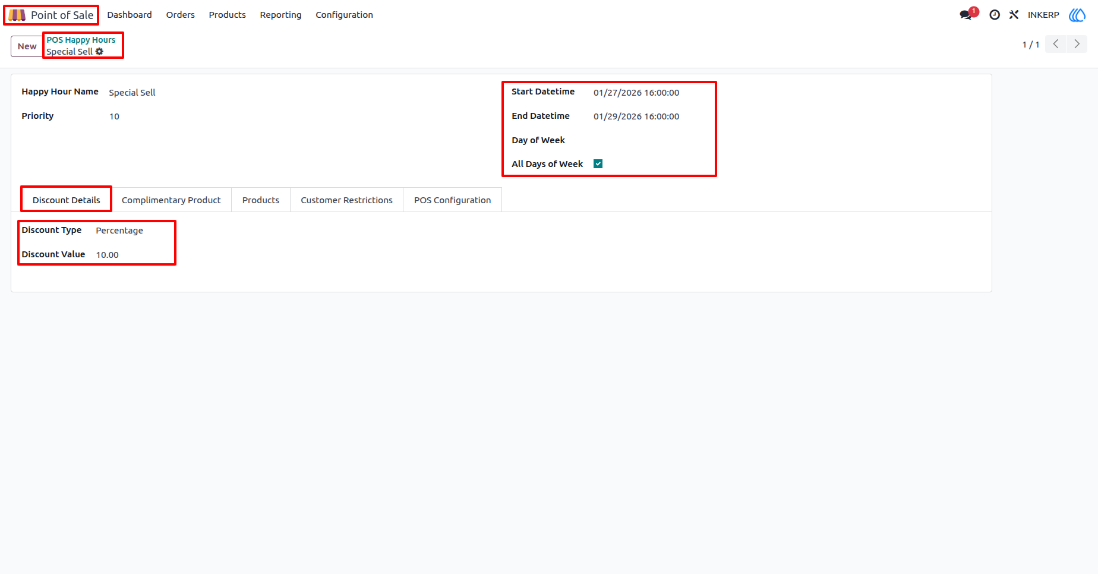Click the 1 / 1 pager counter
This screenshot has width=1098, height=574.
point(1031,45)
